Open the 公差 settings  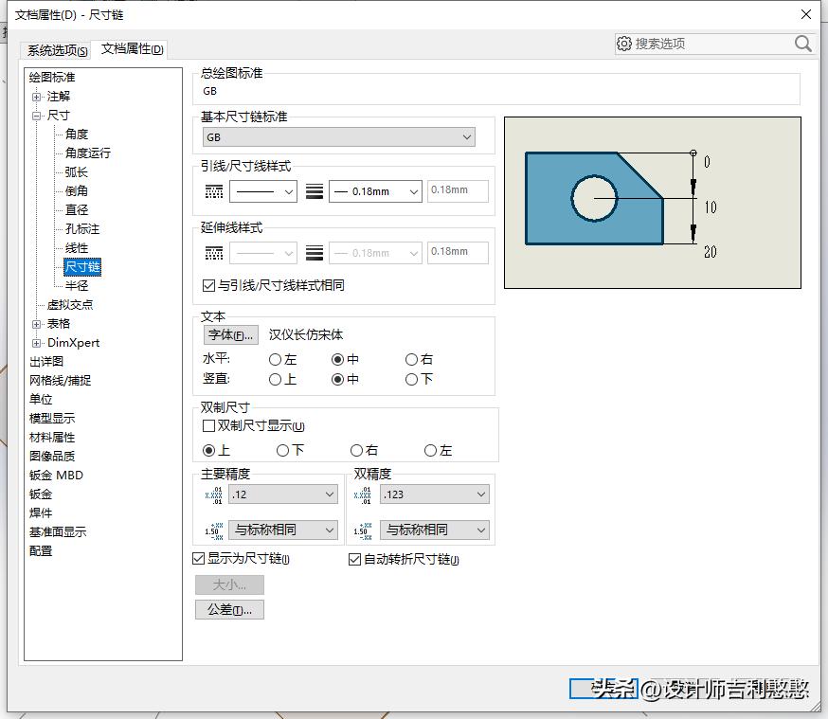pos(229,609)
